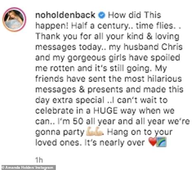The height and width of the screenshot is (170, 196).
Task: Click the Amanda Holden/Instagram credit label
Action: click(28, 168)
